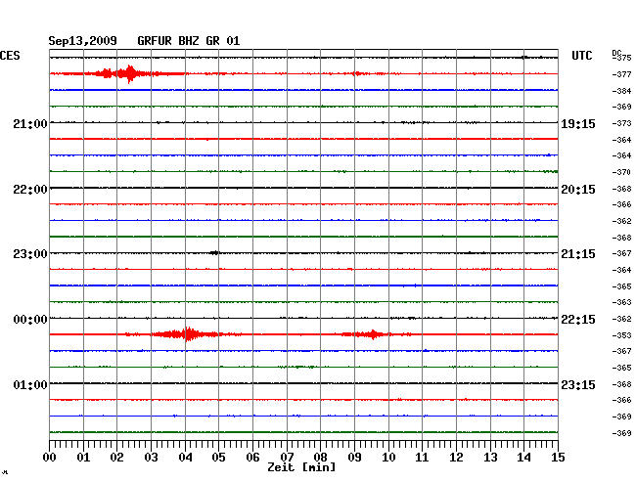Click the "12" minute axis label
This screenshot has height=483, width=636.
pos(456,458)
